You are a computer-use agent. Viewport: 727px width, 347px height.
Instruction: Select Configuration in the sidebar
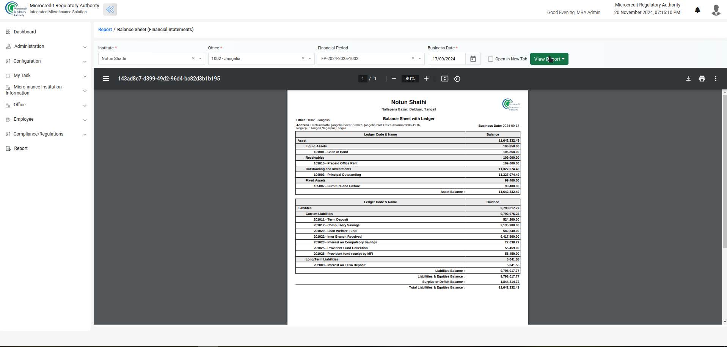(27, 61)
